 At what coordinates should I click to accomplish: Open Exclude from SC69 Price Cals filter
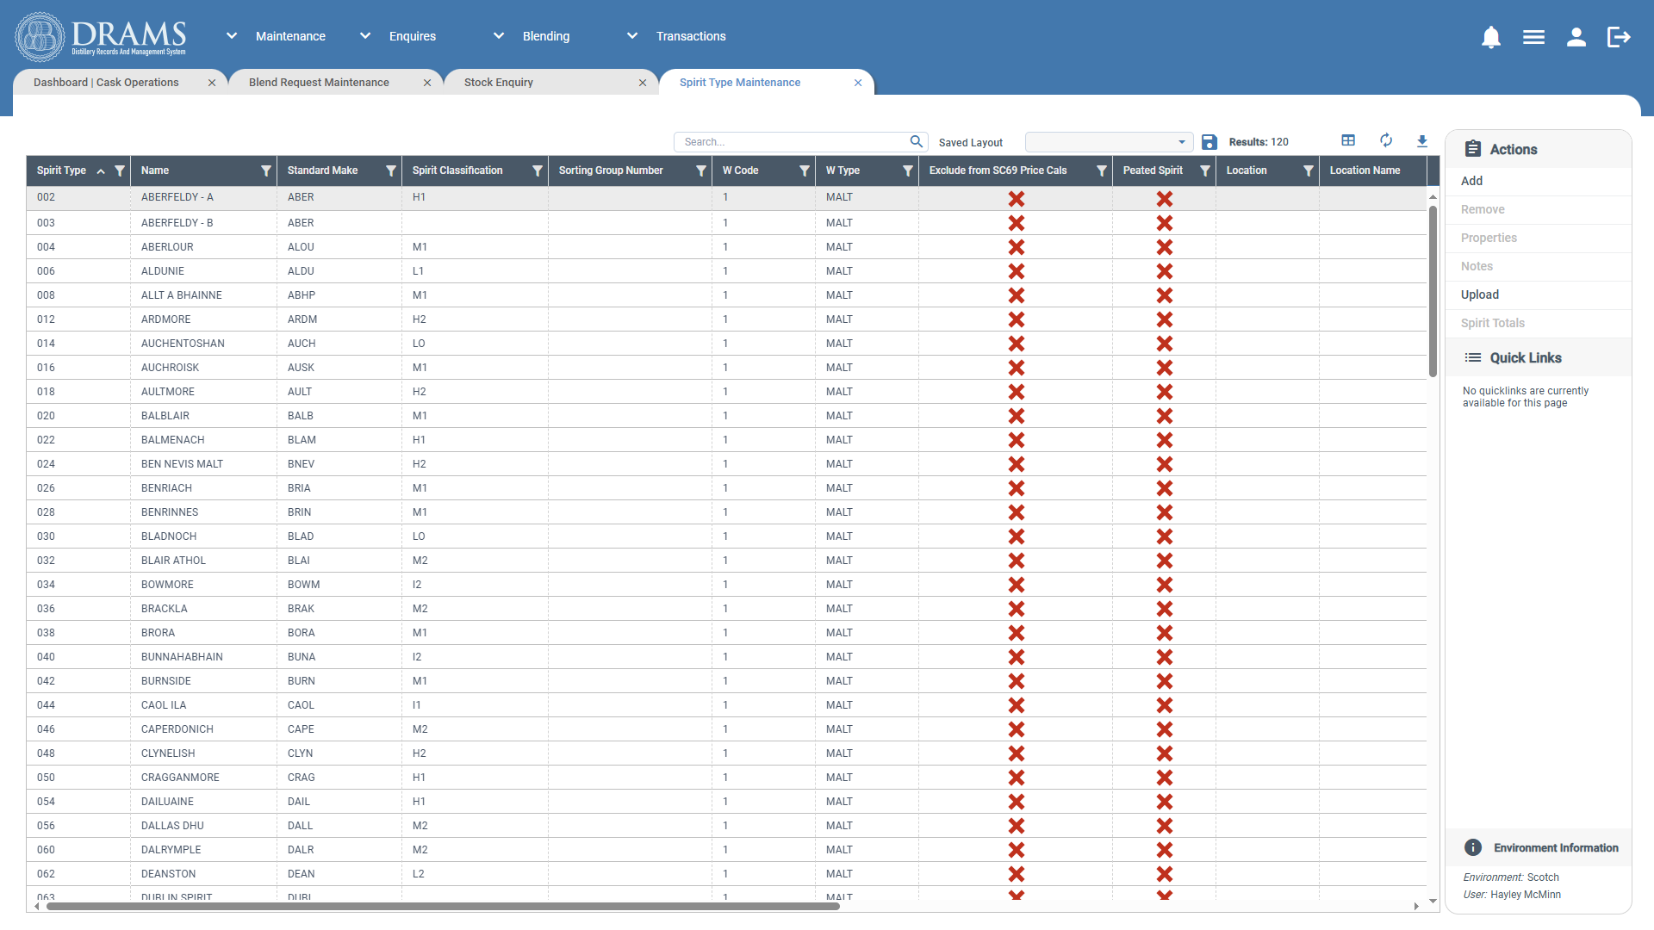click(1102, 170)
